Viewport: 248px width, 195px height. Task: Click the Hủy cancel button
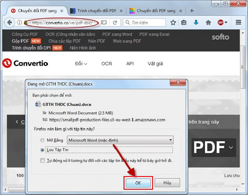(167, 182)
